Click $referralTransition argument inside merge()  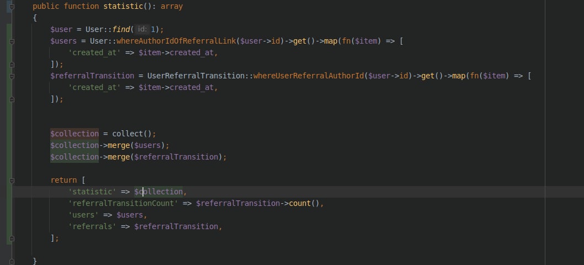click(x=176, y=157)
